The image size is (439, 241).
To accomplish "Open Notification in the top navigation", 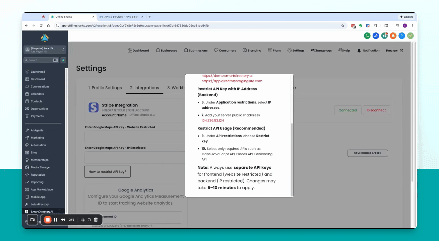I will 368,50.
